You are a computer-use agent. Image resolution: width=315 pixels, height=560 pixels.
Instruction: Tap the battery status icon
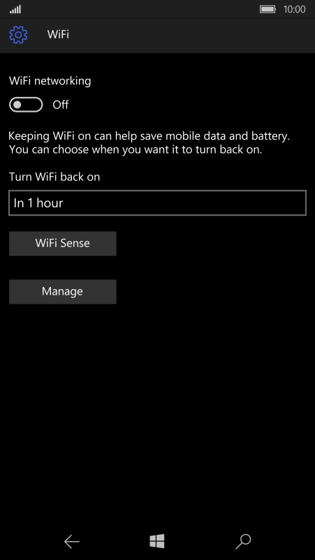(x=268, y=9)
